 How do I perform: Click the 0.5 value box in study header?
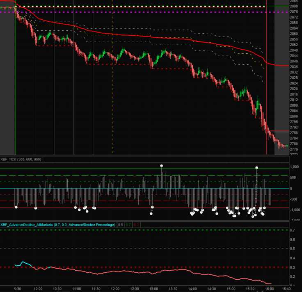(x=120, y=225)
